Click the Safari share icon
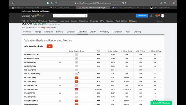This screenshot has width=186, height=105. click(x=165, y=3)
